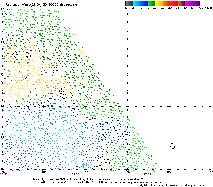The height and width of the screenshot is (187, 213).
Task: Click the '18' latitude label on left axis
Action: tap(2, 42)
